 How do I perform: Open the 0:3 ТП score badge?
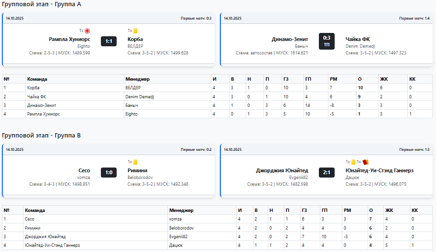click(x=327, y=41)
